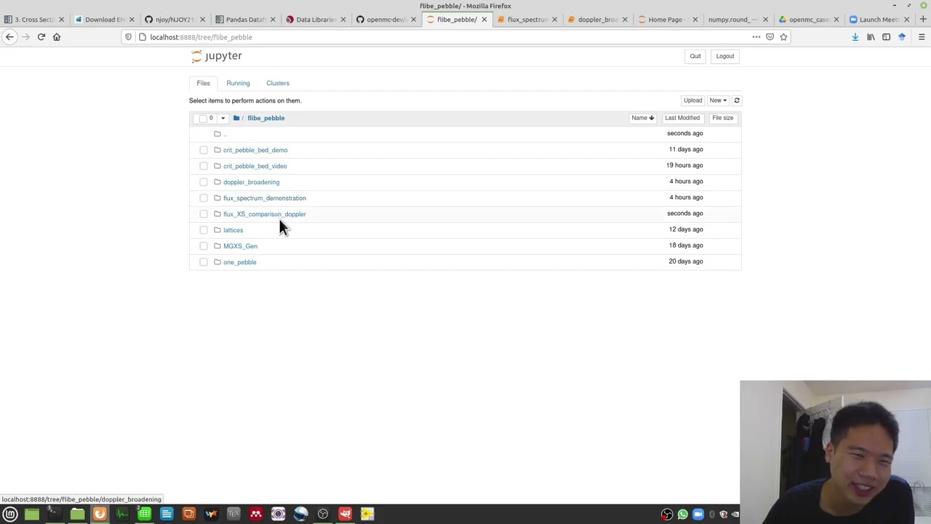Close the flibe_pebble/ browser tab
931x524 pixels.
tap(484, 20)
